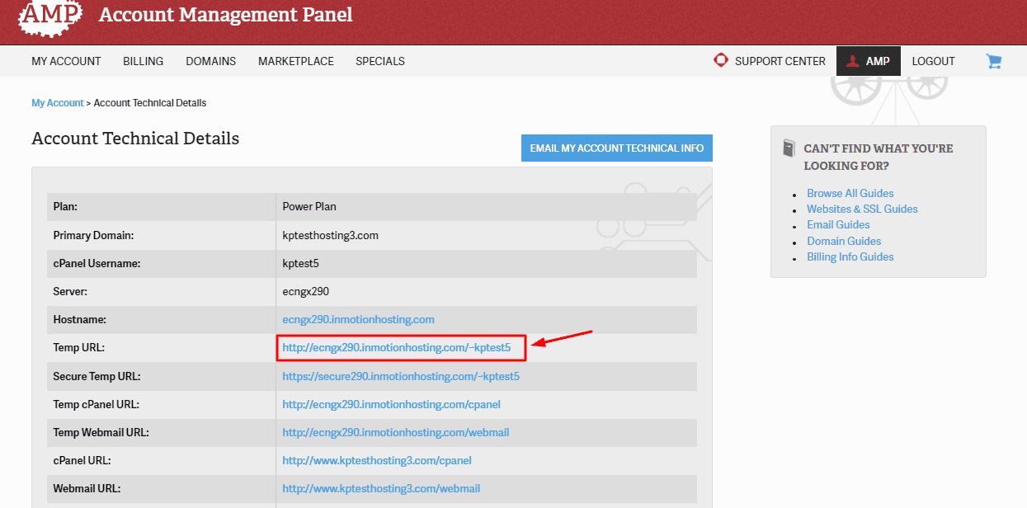1027x508 pixels.
Task: Click the AMP gear logo
Action: pyautogui.click(x=50, y=16)
